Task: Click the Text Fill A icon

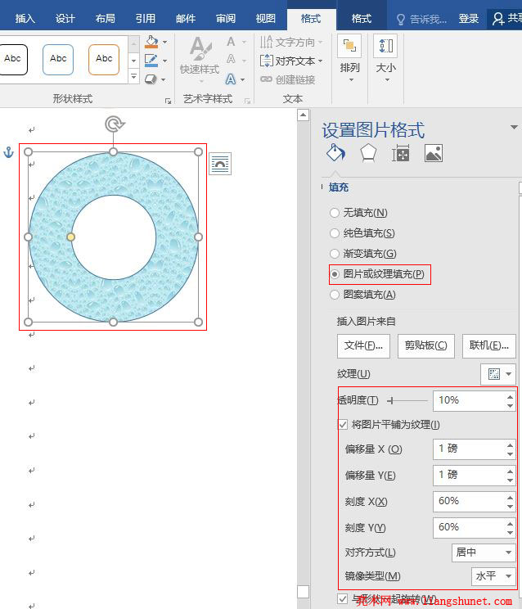Action: click(232, 42)
